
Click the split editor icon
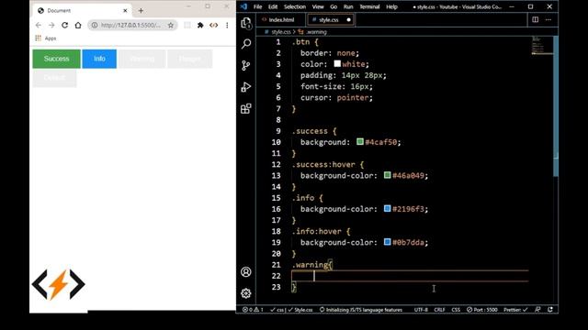pyautogui.click(x=535, y=19)
